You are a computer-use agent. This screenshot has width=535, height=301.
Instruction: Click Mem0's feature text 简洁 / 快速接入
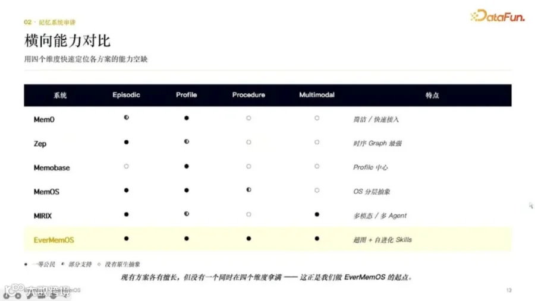(x=376, y=119)
